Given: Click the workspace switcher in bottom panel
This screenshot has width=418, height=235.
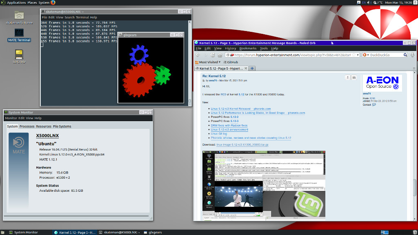Looking at the screenshot, I should click(385, 232).
